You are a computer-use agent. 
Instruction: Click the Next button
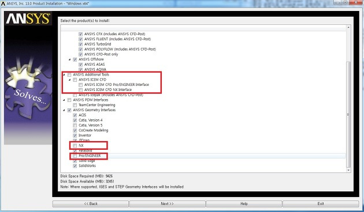click(168, 204)
